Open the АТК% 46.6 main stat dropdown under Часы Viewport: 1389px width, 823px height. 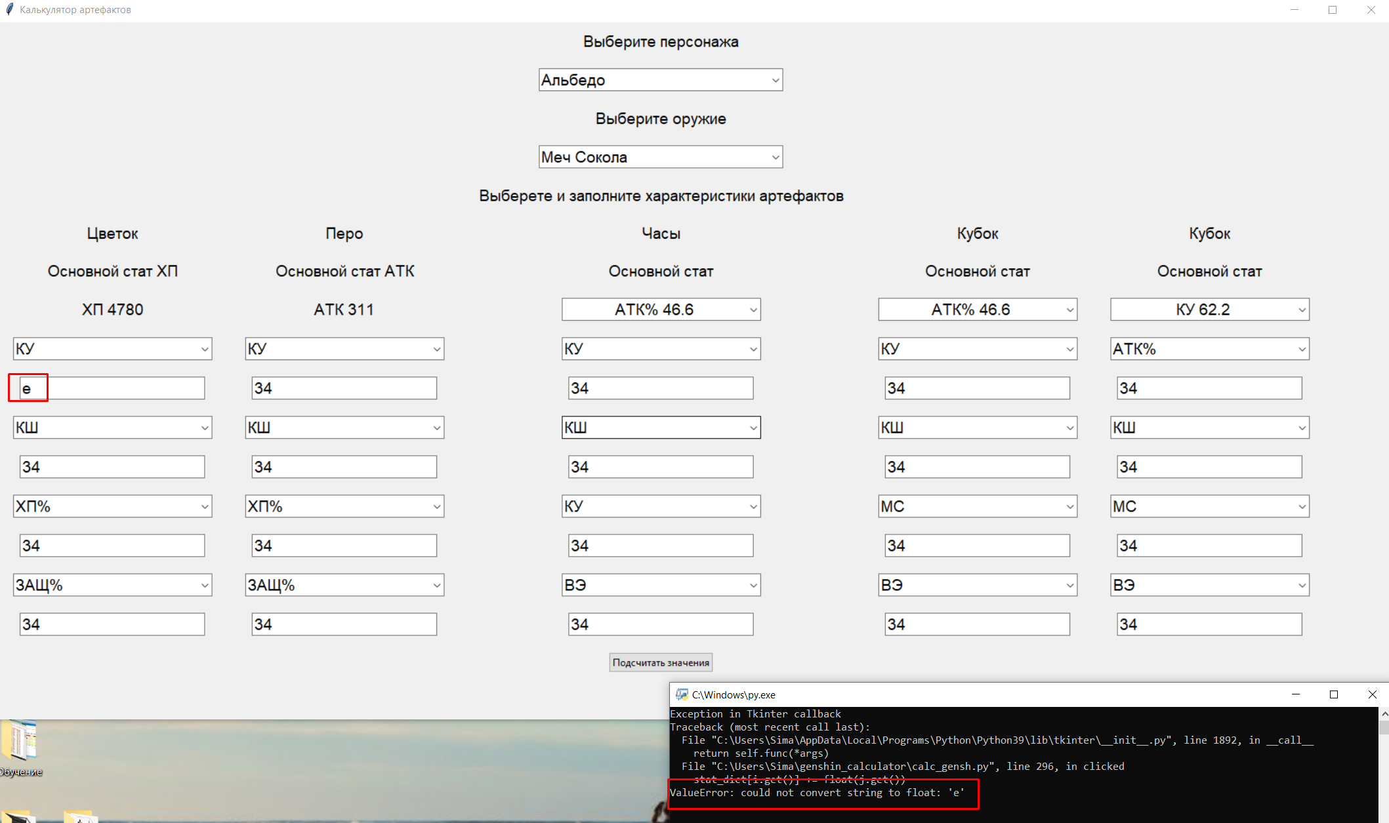(x=660, y=309)
